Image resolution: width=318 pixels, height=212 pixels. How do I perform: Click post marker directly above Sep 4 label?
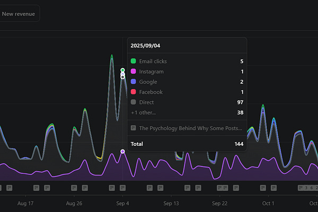pos(122,188)
